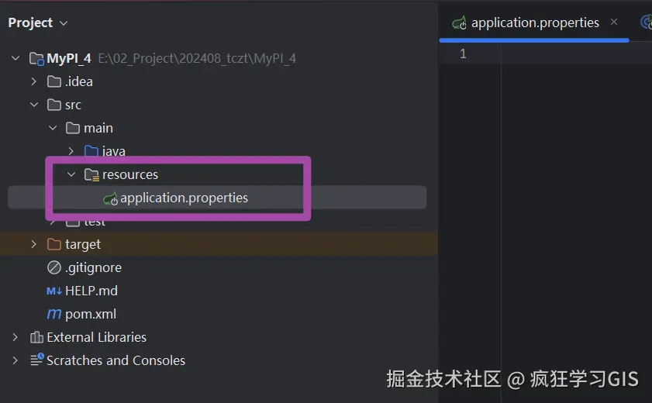Expand the java folder arrow
Viewport: 652px width, 403px height.
pos(71,151)
